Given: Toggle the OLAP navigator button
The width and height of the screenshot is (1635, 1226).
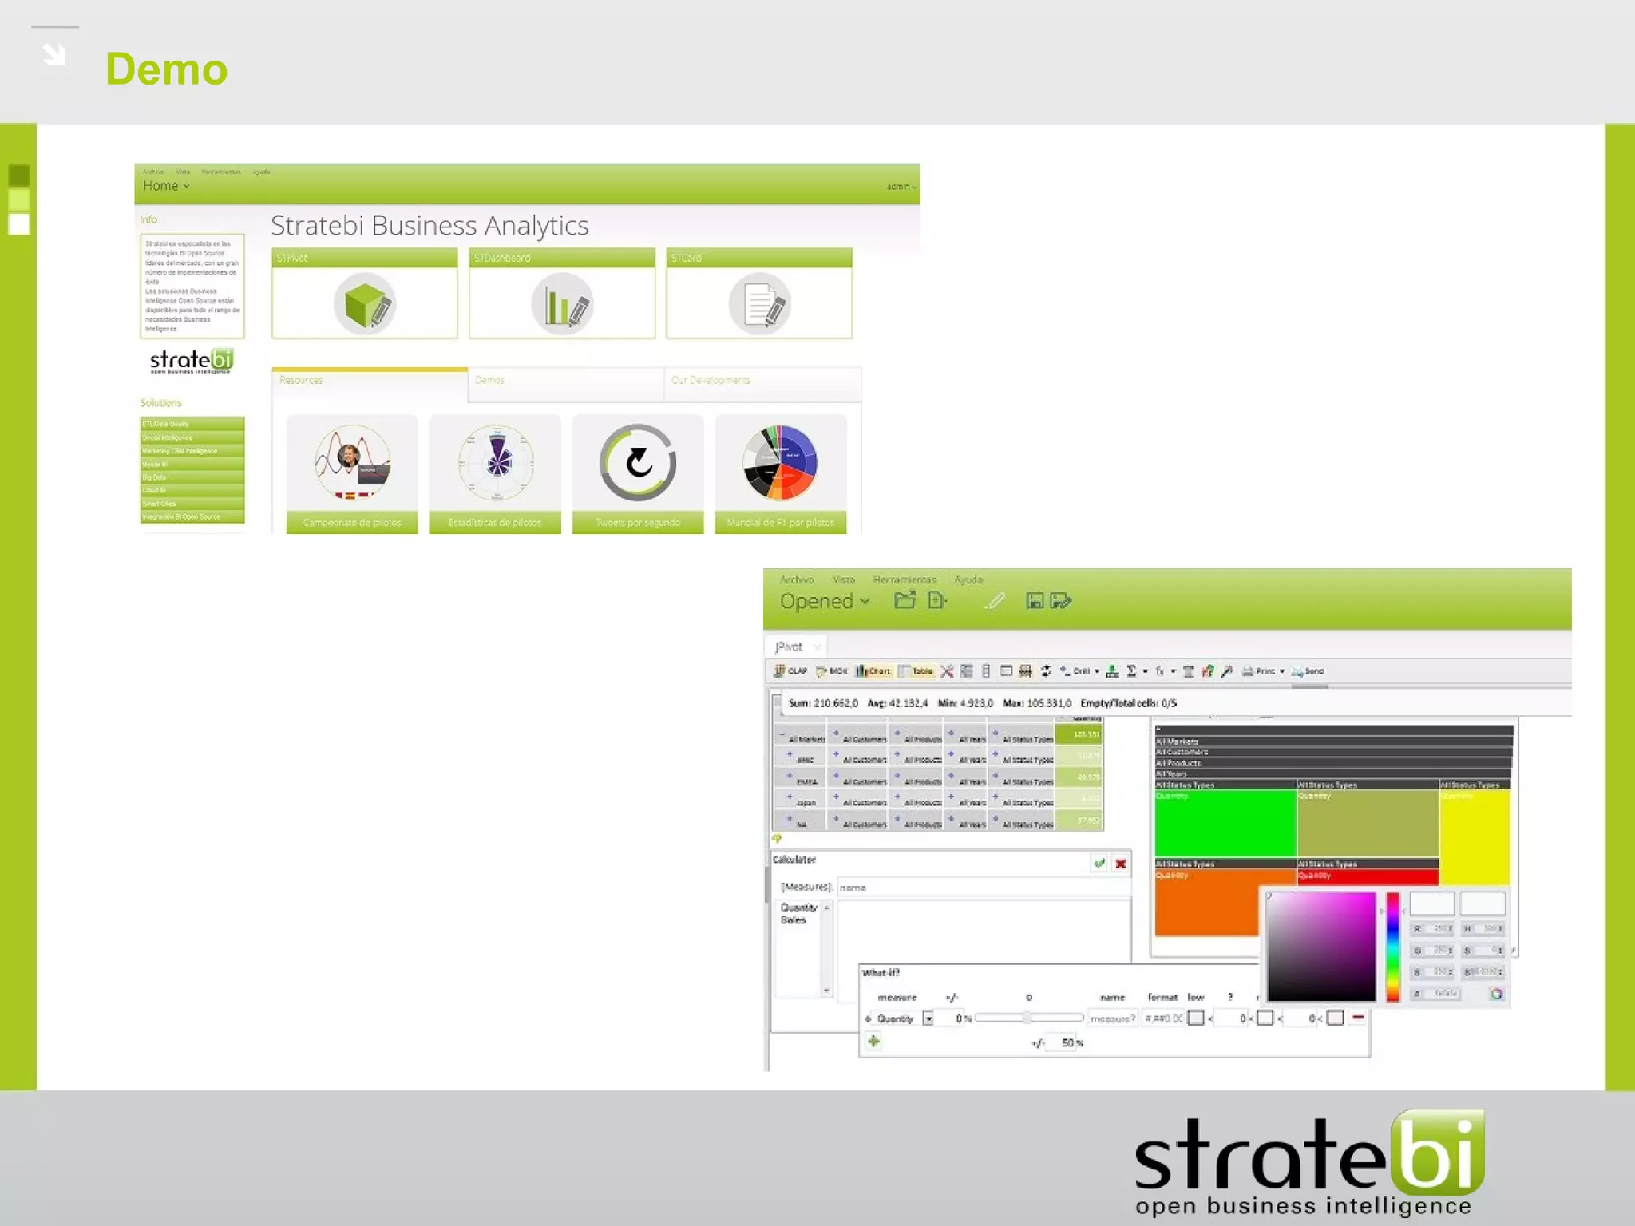Looking at the screenshot, I should (x=790, y=671).
